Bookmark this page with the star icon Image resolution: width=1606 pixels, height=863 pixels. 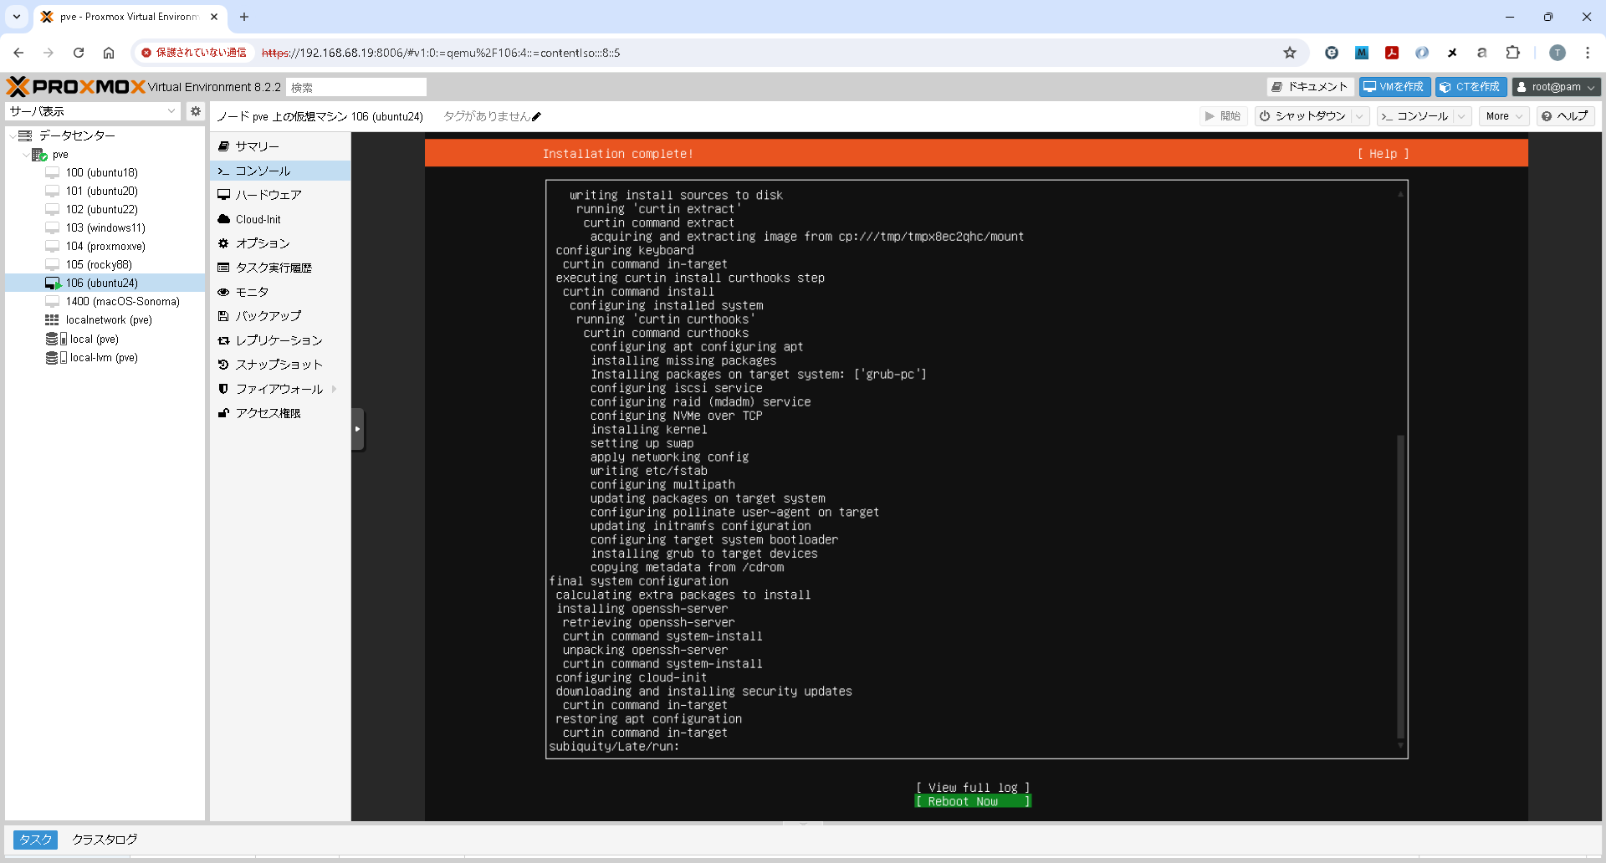1290,53
